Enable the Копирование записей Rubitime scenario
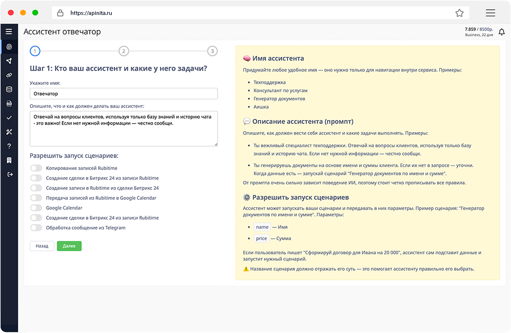 (x=36, y=168)
